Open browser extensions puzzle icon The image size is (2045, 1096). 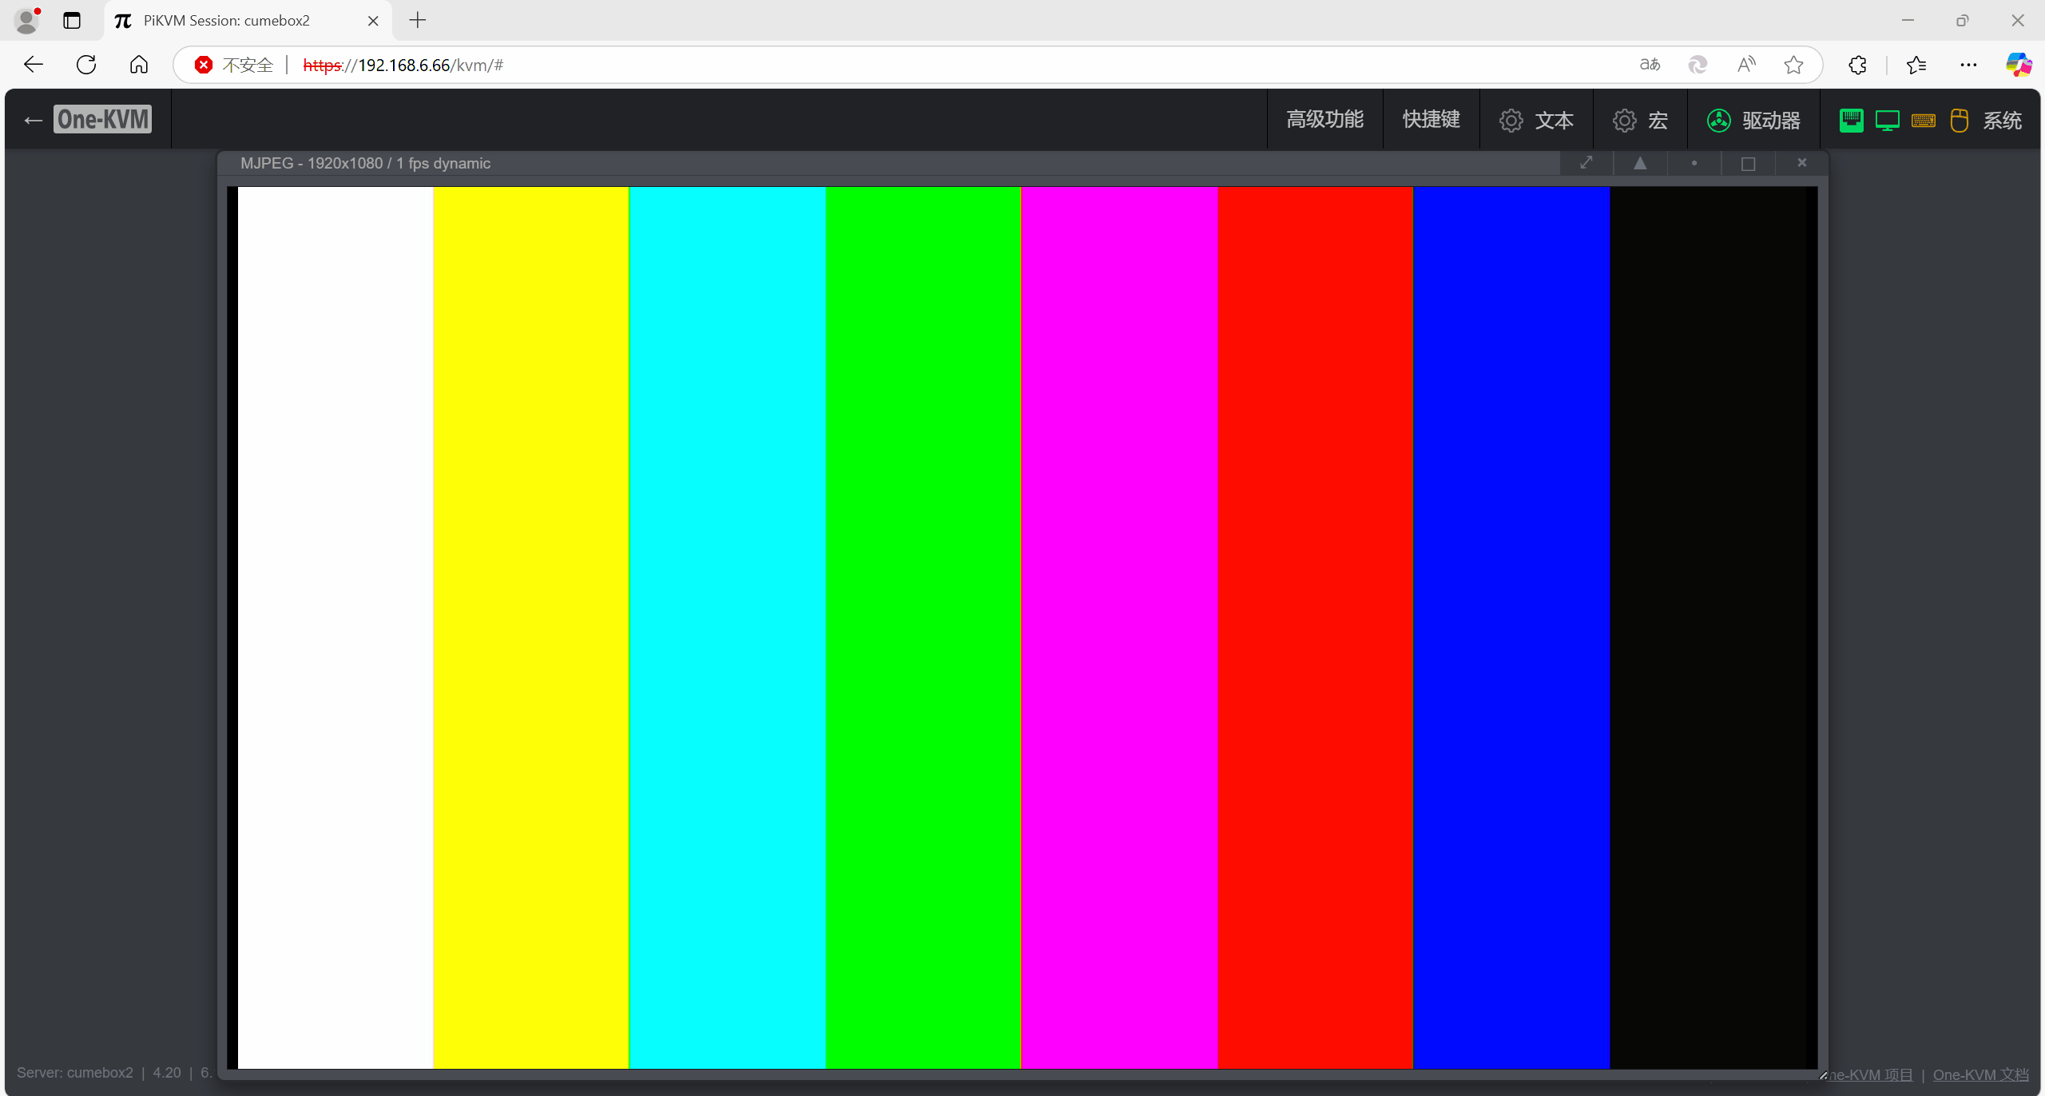[1858, 65]
